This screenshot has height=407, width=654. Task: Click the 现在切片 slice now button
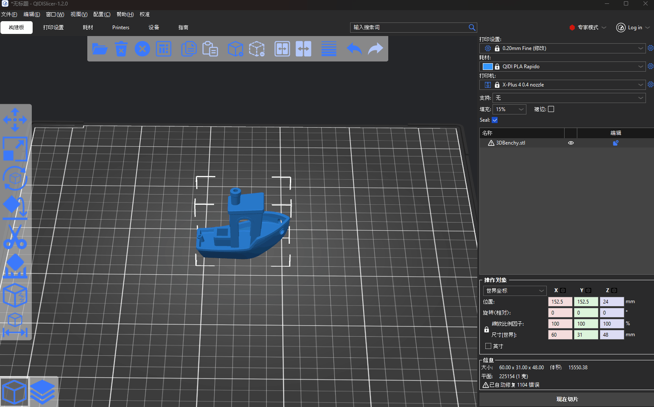[x=567, y=399]
